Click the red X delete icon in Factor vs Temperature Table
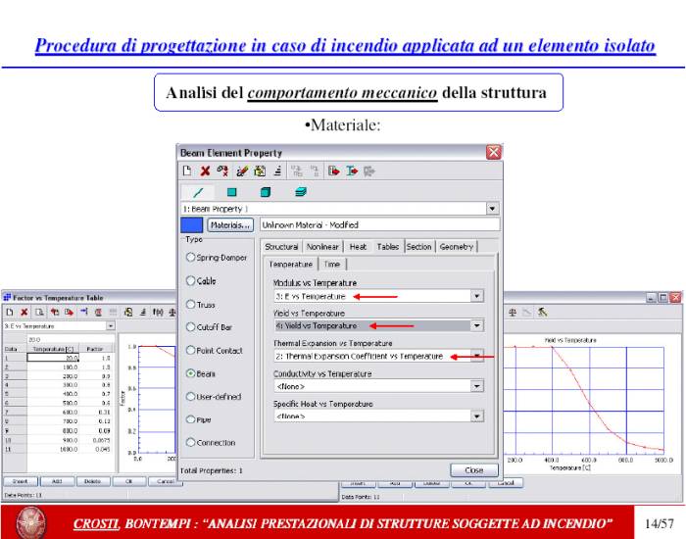Image resolution: width=686 pixels, height=539 pixels. click(x=22, y=312)
